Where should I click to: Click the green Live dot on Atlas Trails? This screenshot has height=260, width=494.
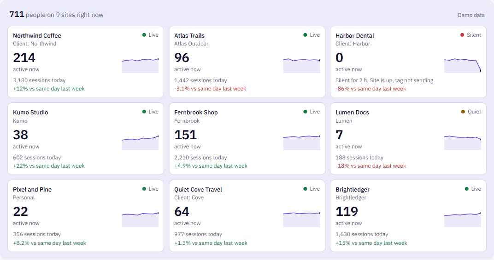pos(305,35)
